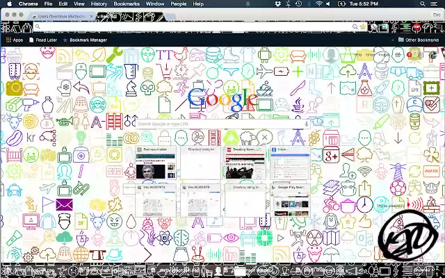Open the Apps shortcut in bookmarks bar
The height and width of the screenshot is (278, 445).
(x=14, y=40)
